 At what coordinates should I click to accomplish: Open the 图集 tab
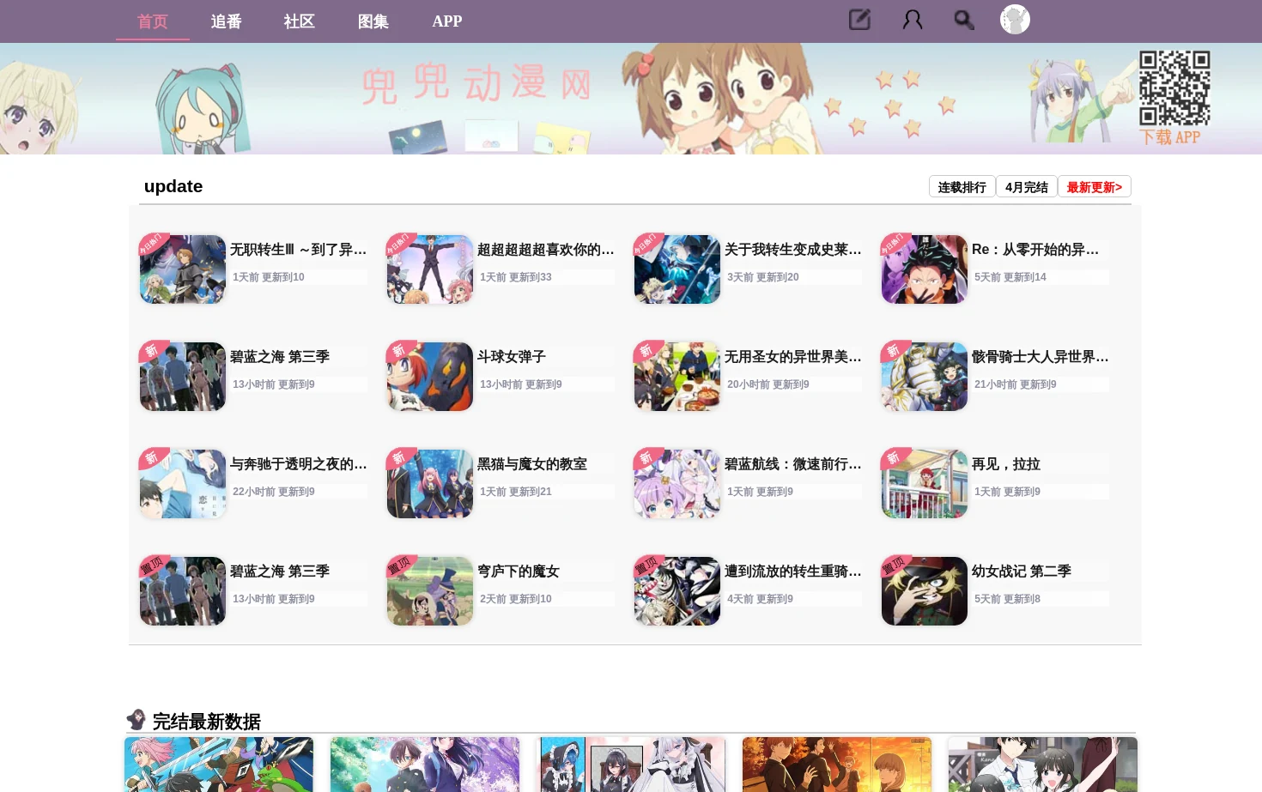tap(373, 21)
